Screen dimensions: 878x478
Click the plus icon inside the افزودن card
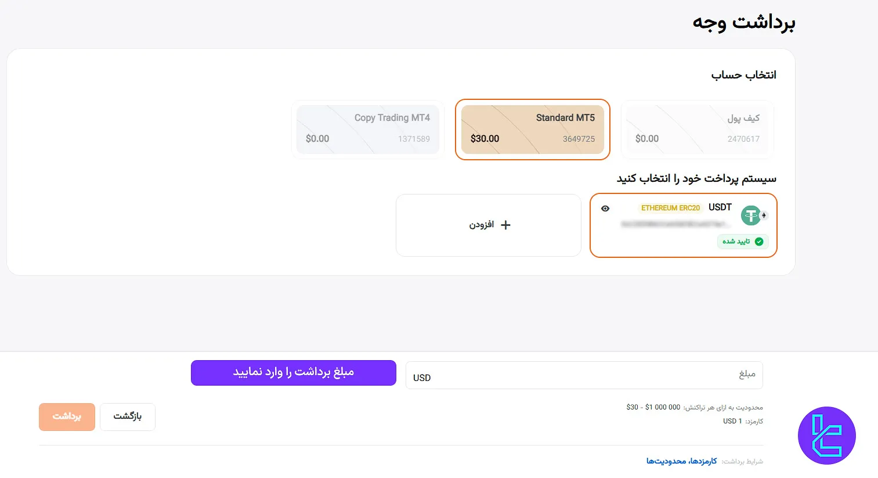click(505, 225)
